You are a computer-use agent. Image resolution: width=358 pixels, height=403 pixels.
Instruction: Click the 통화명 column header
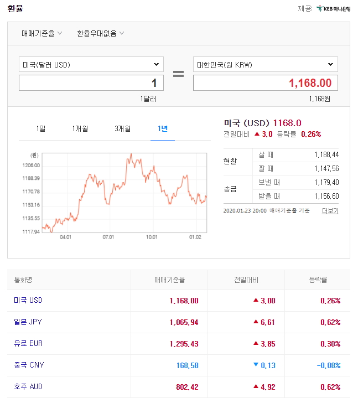23,280
